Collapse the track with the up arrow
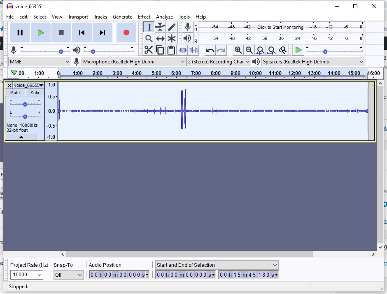Screen dimensions: 387x294 pos(21,137)
